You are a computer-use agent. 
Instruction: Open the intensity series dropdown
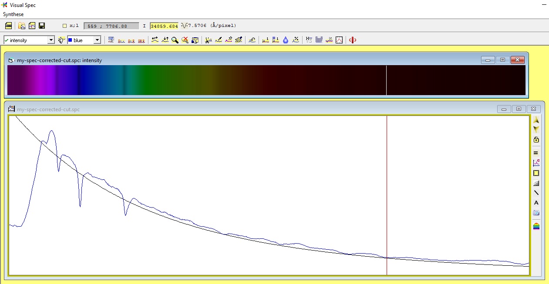click(29, 40)
